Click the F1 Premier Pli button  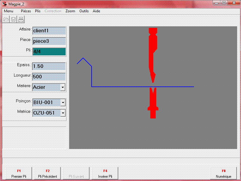19,173
